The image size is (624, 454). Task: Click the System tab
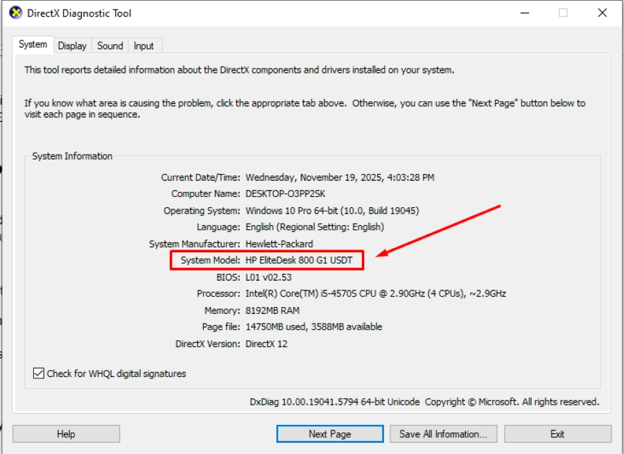coord(33,44)
